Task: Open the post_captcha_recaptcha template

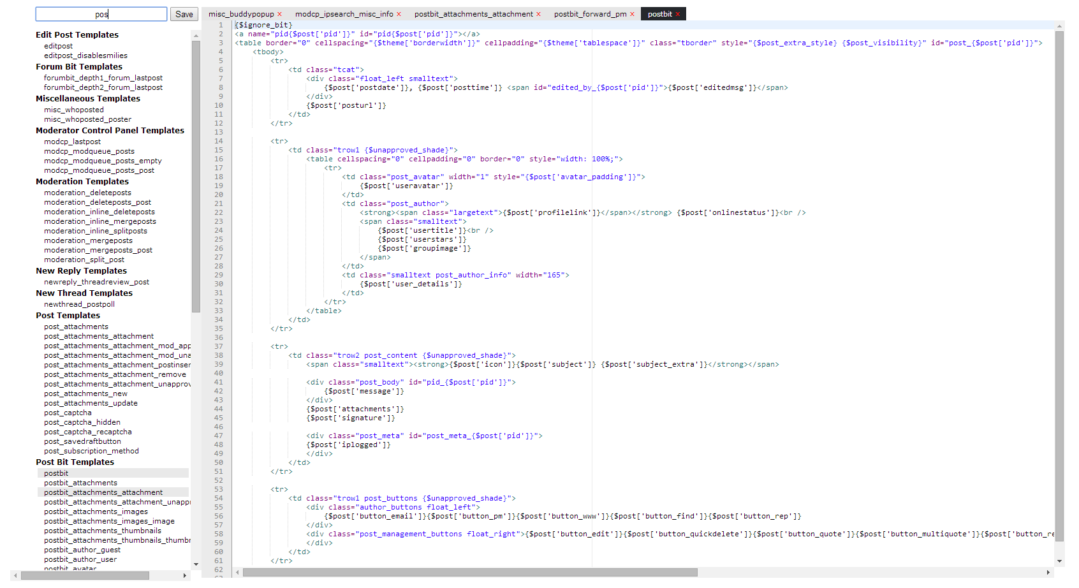Action: tap(87, 432)
